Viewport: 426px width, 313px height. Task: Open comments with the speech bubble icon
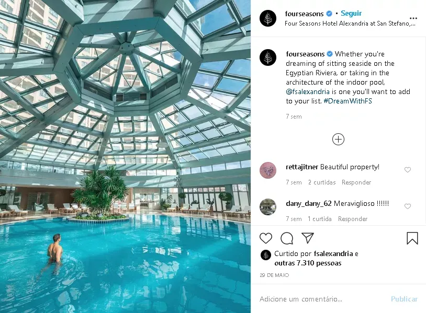click(287, 238)
